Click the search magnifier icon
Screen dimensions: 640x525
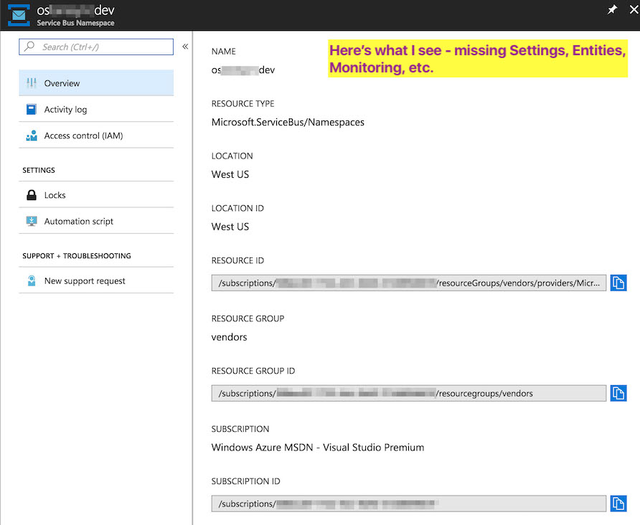[x=29, y=47]
